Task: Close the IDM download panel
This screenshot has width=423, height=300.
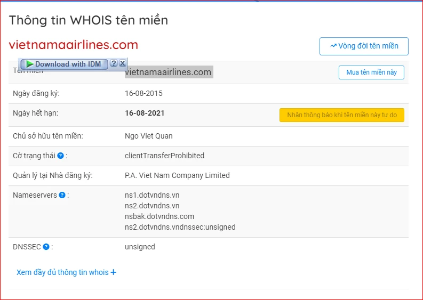Action: click(123, 63)
